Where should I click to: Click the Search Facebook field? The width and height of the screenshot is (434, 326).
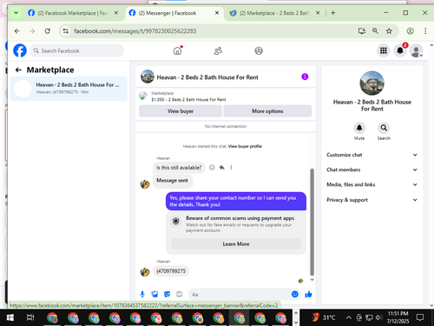76,50
